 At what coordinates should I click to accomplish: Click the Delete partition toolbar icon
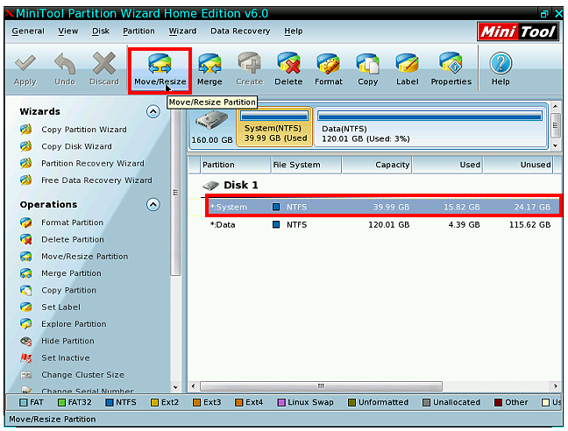click(x=288, y=69)
